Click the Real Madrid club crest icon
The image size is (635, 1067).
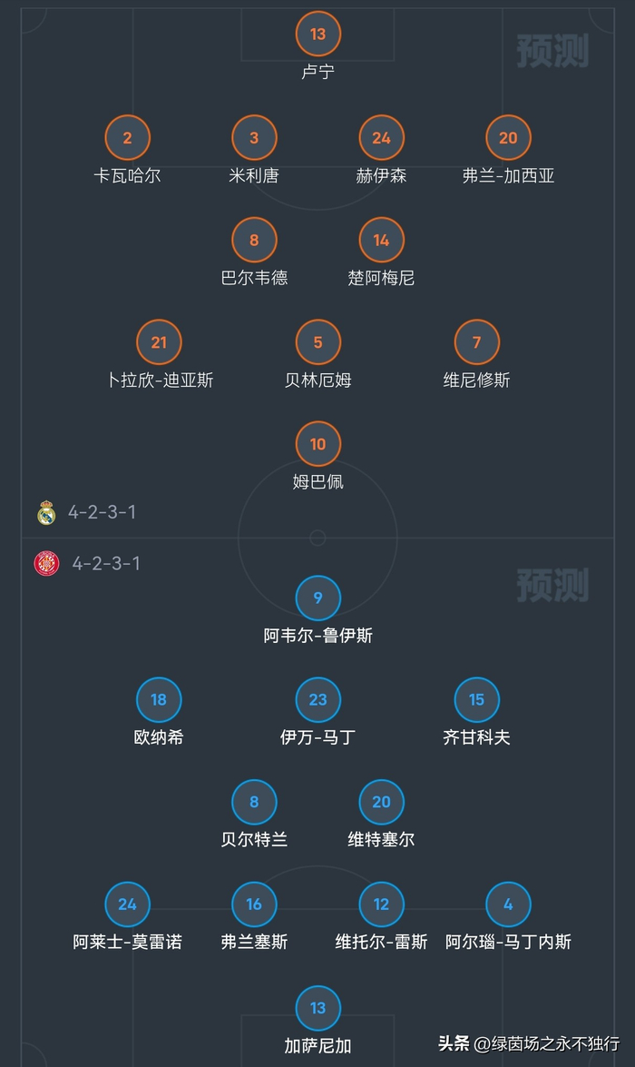click(46, 513)
